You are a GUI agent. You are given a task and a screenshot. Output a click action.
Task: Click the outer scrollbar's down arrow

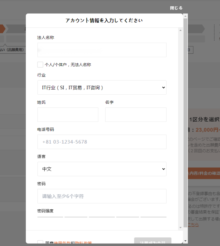pyautogui.click(x=186, y=241)
